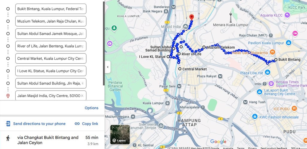This screenshot has height=149, width=307.
Task: Edit the Muzium Telekom destination field
Action: tap(51, 21)
